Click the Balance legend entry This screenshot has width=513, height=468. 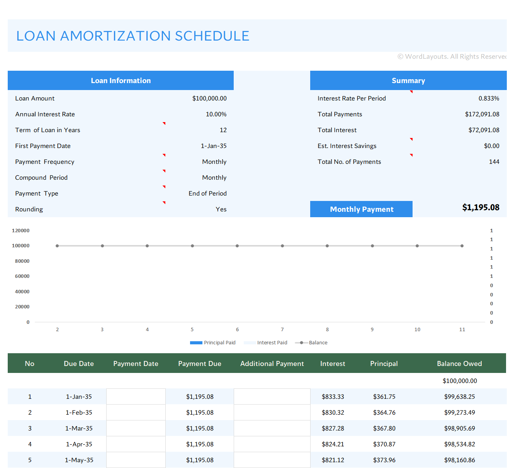coord(311,343)
